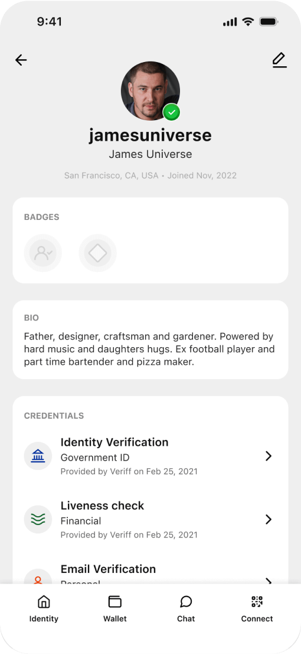
Task: Open the Connect QR tab
Action: (x=257, y=609)
